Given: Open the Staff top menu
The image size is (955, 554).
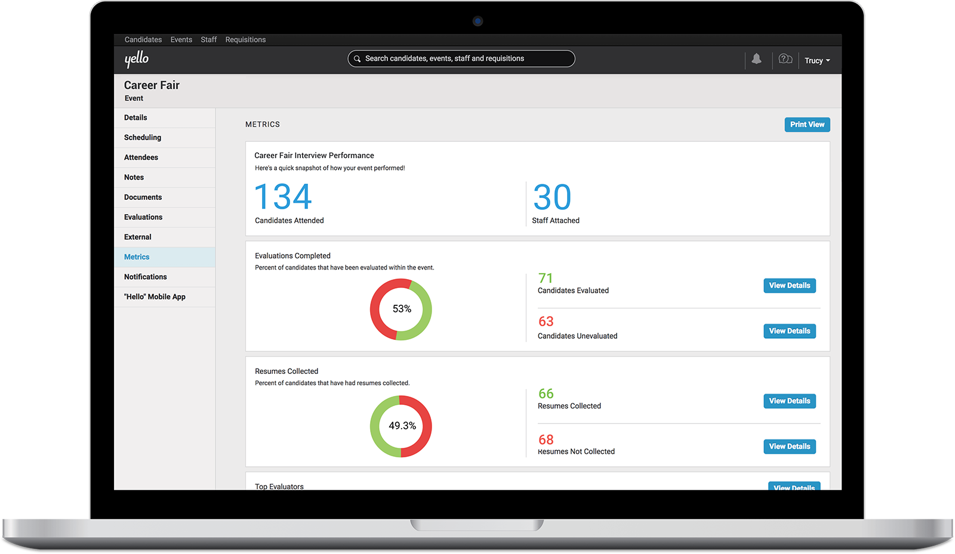Looking at the screenshot, I should tap(209, 39).
